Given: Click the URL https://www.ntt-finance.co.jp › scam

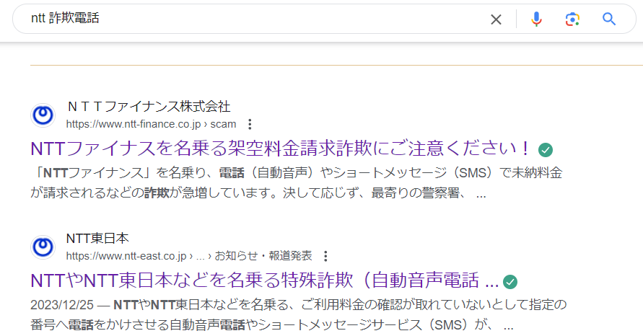Looking at the screenshot, I should (x=151, y=124).
